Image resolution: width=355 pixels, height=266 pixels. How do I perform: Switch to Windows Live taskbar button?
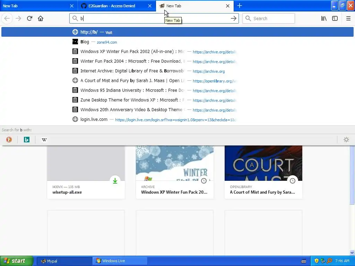pos(120,261)
